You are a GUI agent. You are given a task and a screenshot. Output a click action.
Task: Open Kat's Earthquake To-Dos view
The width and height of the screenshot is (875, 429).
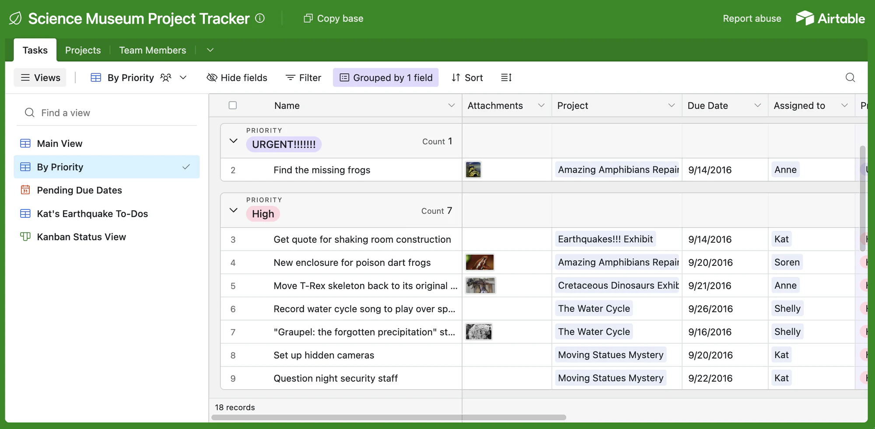tap(107, 213)
